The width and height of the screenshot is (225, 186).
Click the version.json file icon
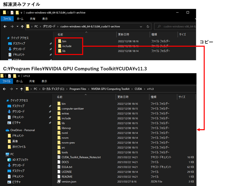click(59, 181)
